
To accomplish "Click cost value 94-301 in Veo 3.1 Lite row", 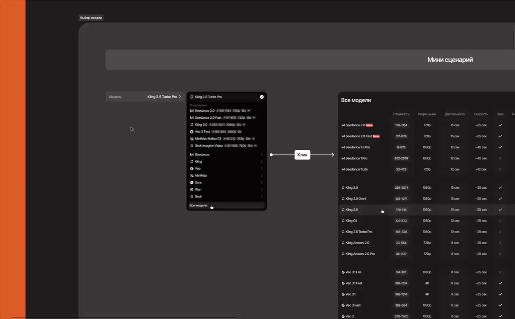I will coord(401,272).
